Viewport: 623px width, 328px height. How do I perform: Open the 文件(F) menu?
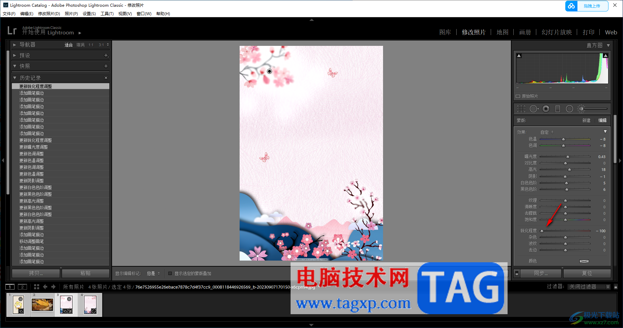coord(9,14)
